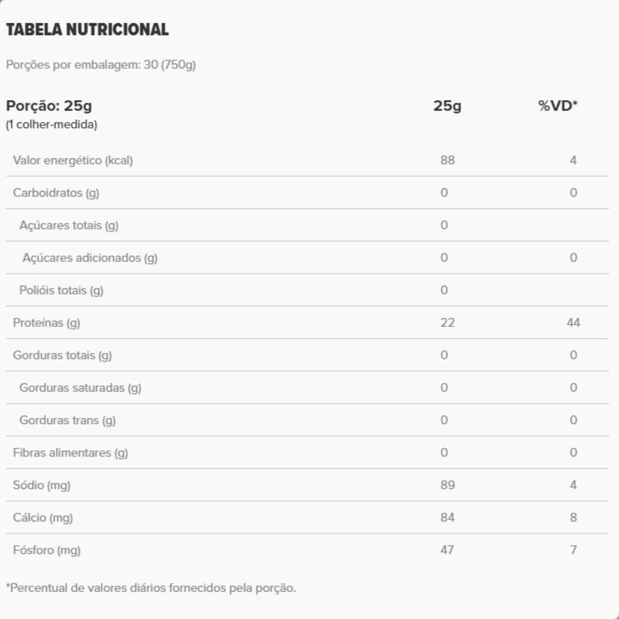This screenshot has width=619, height=619.
Task: Click the TABELA NUTRICIONAL heading
Action: [87, 29]
